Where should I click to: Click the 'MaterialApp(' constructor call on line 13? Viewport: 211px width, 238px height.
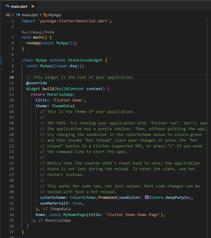(61, 94)
